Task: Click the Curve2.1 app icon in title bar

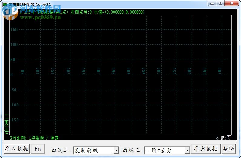Action: click(x=5, y=4)
